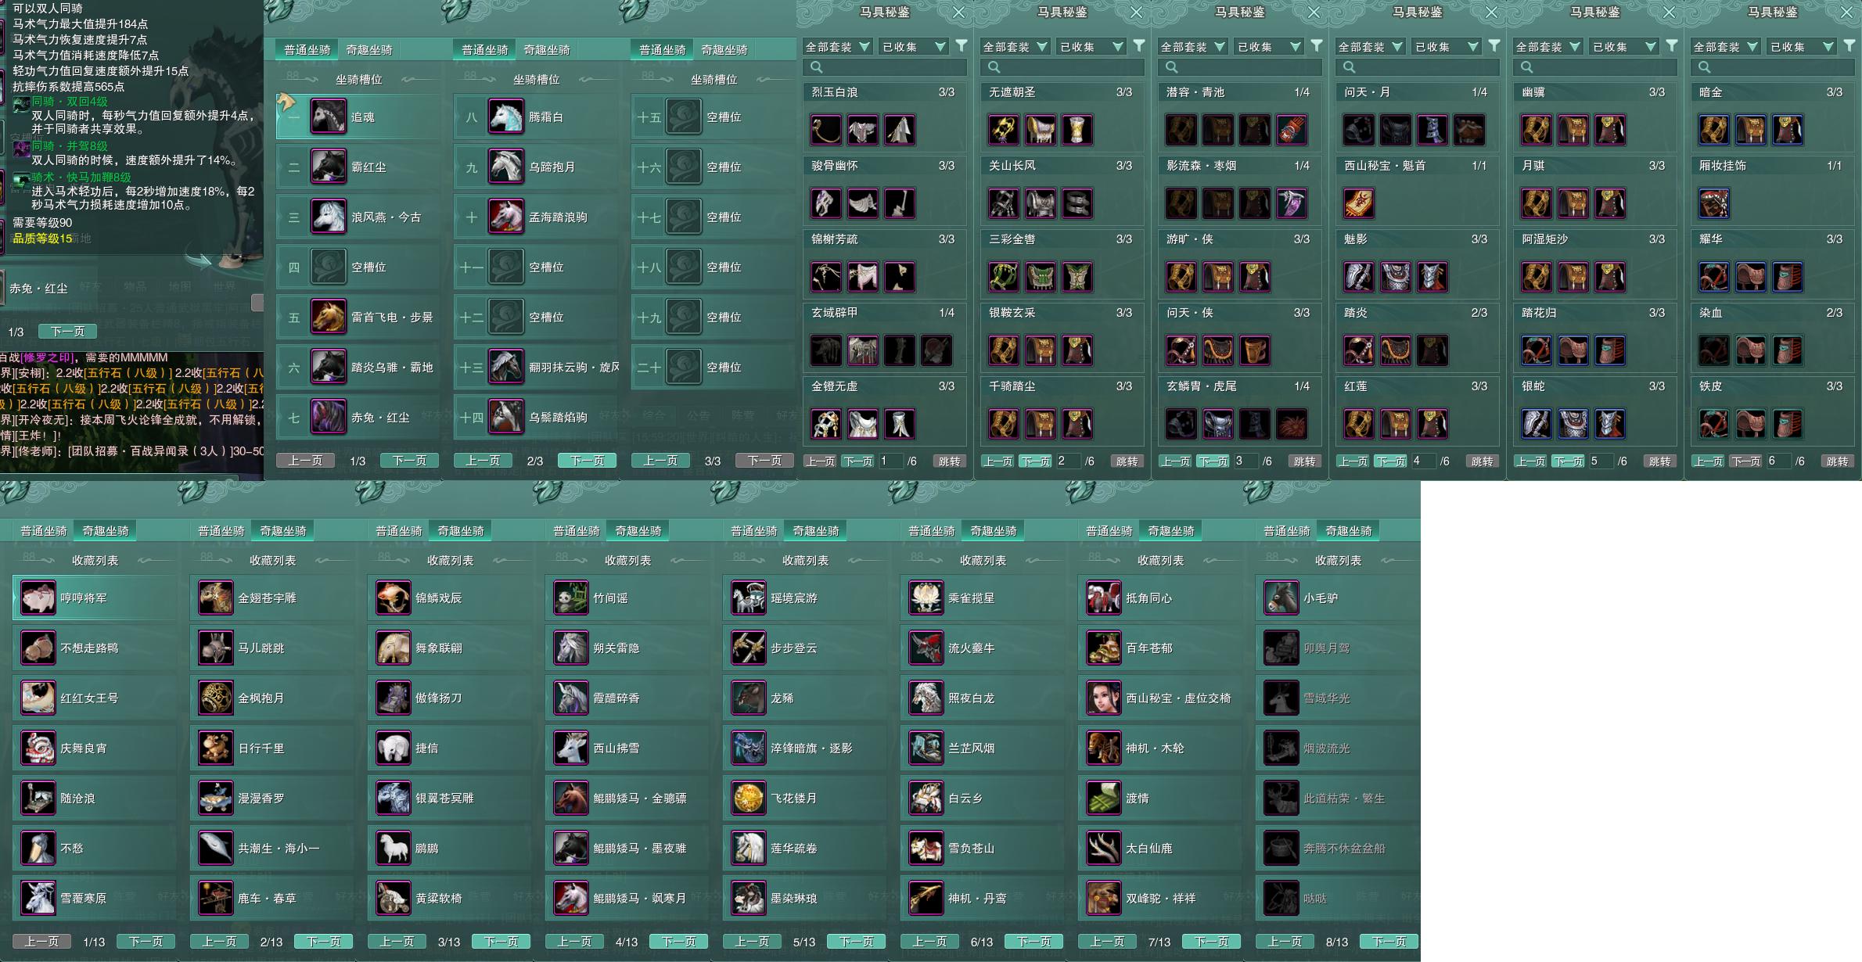The height and width of the screenshot is (962, 1862).
Task: Click the 下一页 button beside page 2/3
Action: [x=588, y=461]
